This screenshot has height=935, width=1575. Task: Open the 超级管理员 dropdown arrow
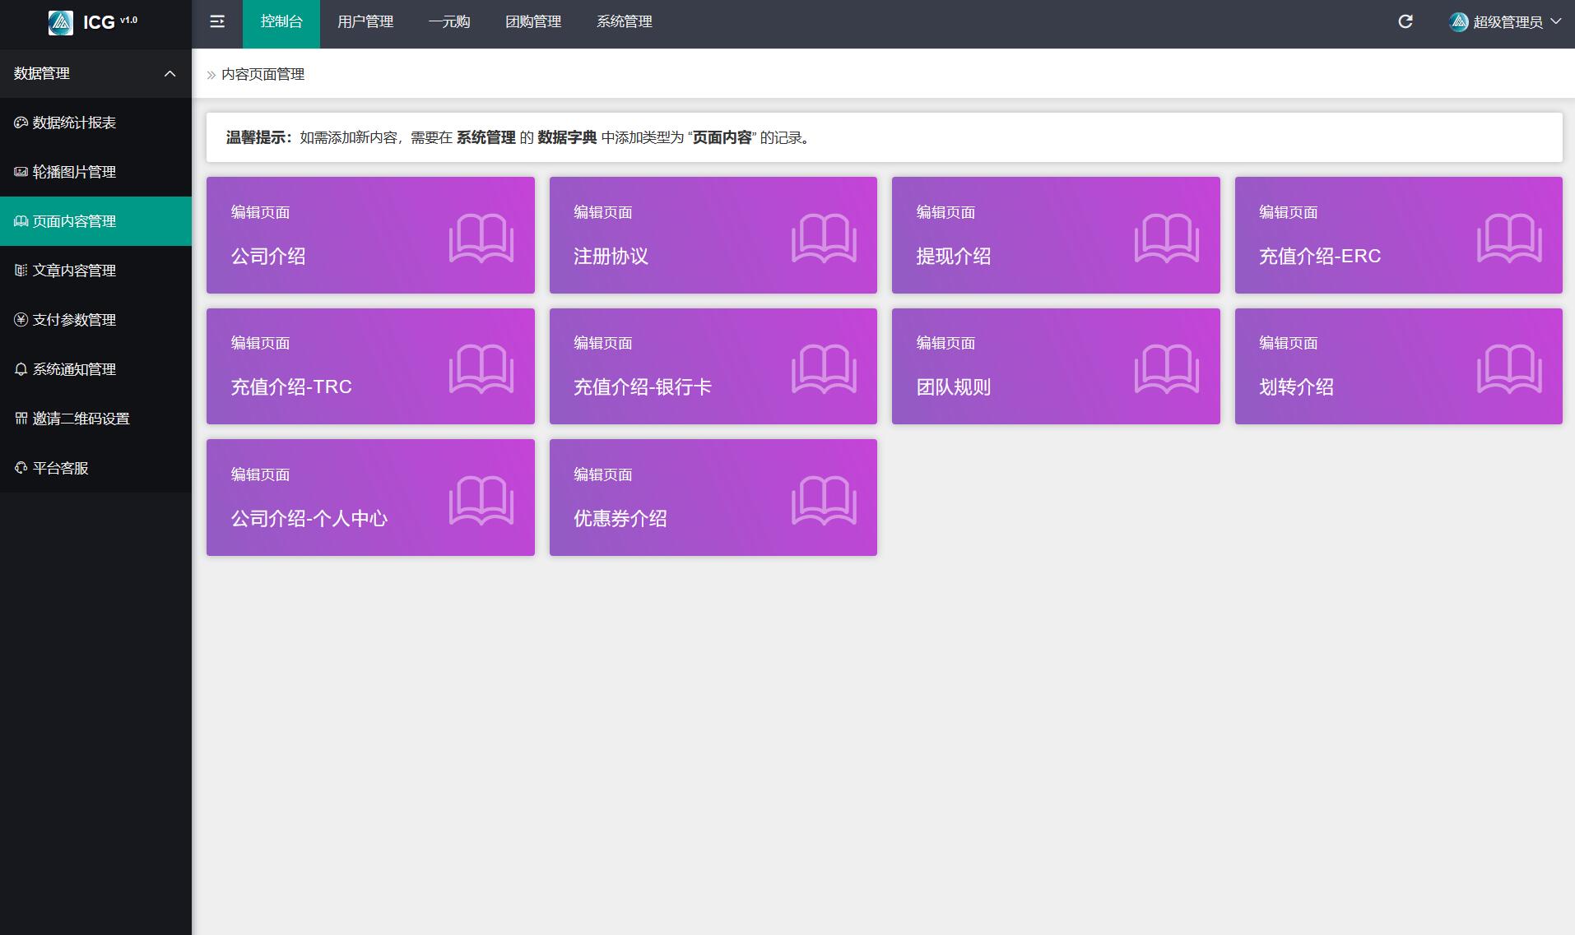point(1555,21)
